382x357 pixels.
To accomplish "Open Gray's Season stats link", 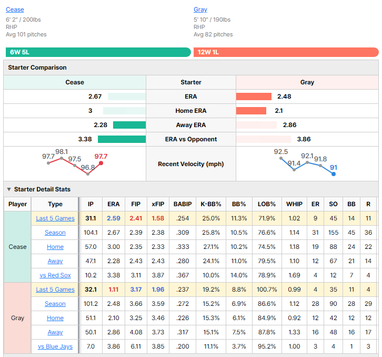I will (x=55, y=304).
